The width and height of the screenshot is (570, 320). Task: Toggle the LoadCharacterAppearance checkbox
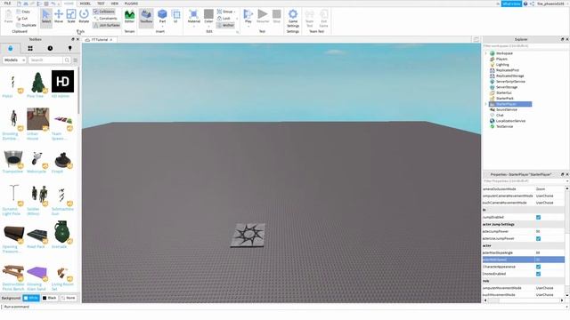tap(538, 267)
